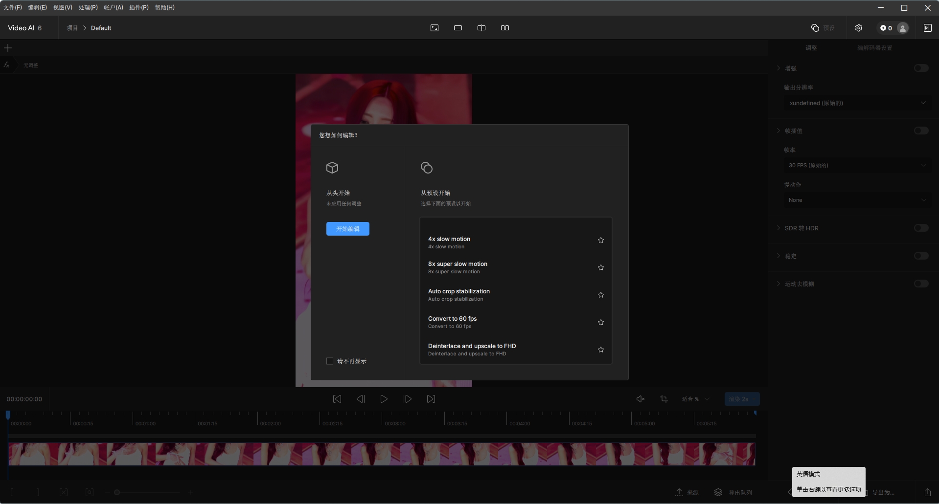The height and width of the screenshot is (504, 939).
Task: Toggle audio mute speaker icon
Action: click(x=641, y=399)
